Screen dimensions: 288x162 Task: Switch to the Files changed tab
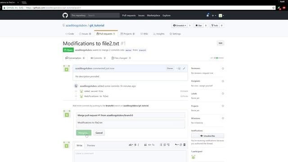tap(121, 58)
